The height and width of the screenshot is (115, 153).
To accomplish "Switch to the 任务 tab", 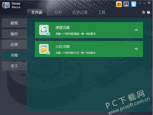I will [x=58, y=12].
